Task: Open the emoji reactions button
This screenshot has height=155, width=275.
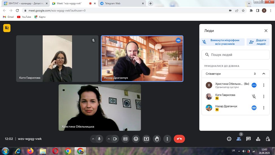Action: (x=136, y=139)
